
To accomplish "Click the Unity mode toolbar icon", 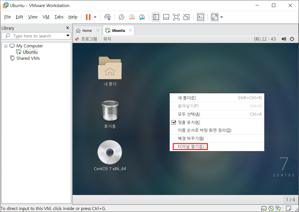I will (186, 17).
